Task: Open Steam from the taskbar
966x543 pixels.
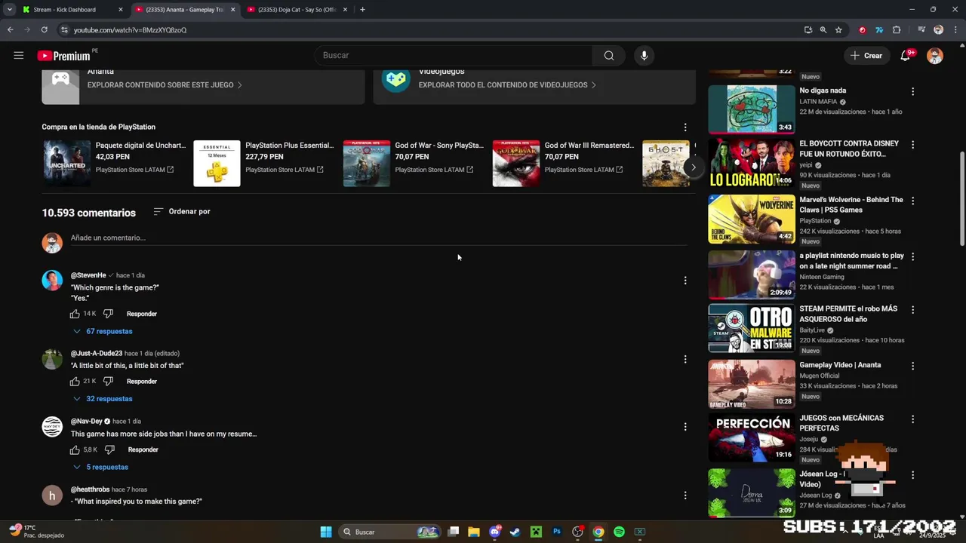Action: point(515,532)
